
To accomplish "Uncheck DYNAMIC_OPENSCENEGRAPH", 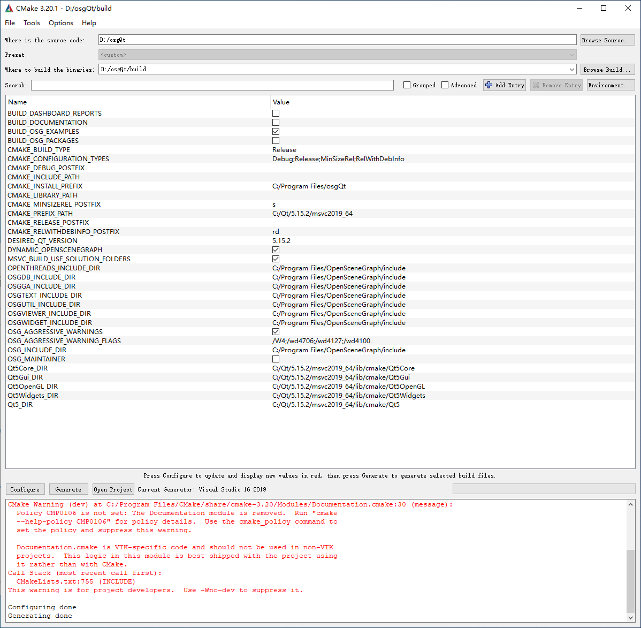I will [276, 249].
